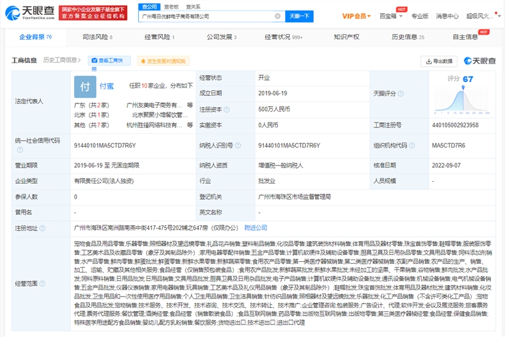Viewport: 505px width, 337px height.
Task: Click organization code MA5CTD7R6
Action: point(449,146)
